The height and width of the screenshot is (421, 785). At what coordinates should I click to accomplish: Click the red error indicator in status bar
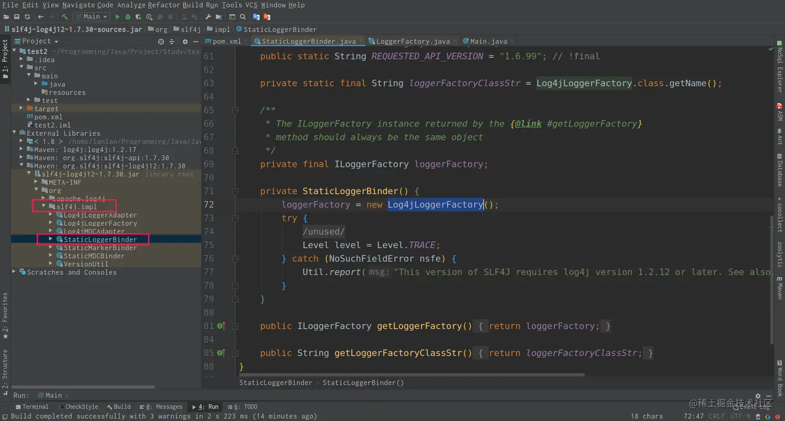(x=777, y=416)
